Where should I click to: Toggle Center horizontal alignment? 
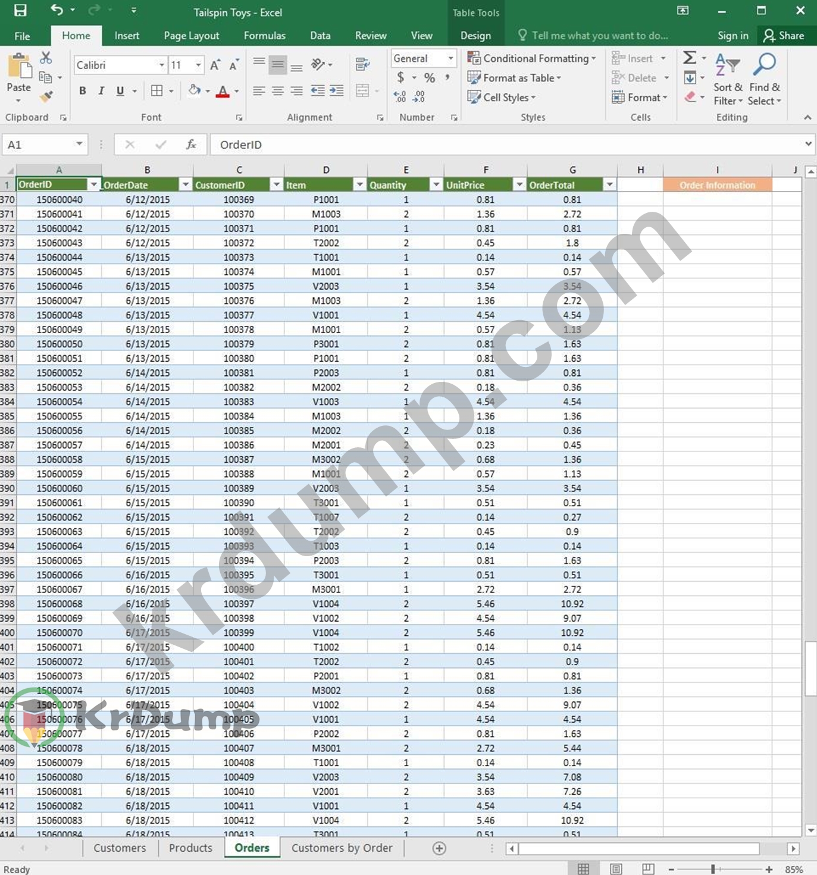278,91
